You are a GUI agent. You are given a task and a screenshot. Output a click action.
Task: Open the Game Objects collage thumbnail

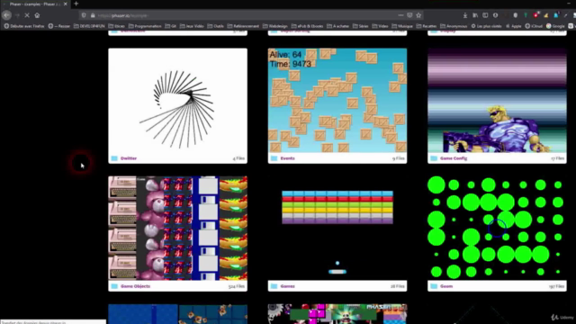[178, 228]
